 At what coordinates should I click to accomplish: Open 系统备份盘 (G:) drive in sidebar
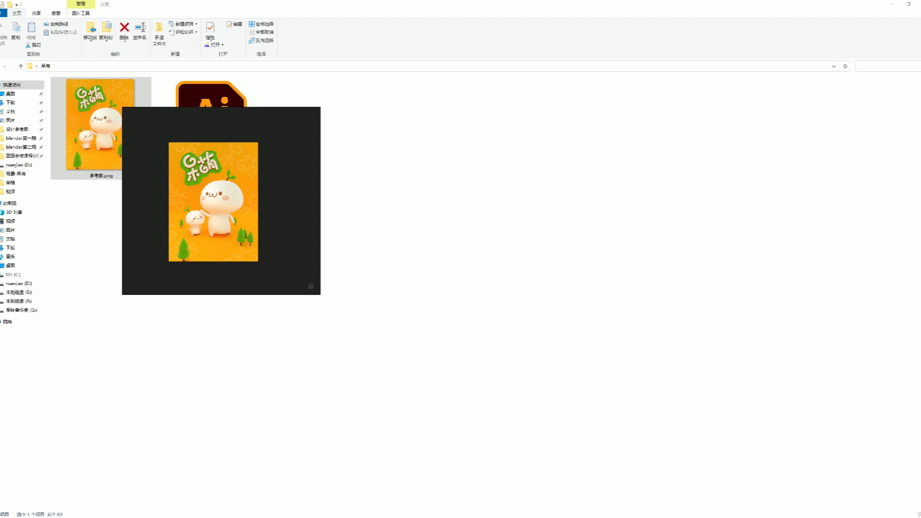(x=22, y=310)
